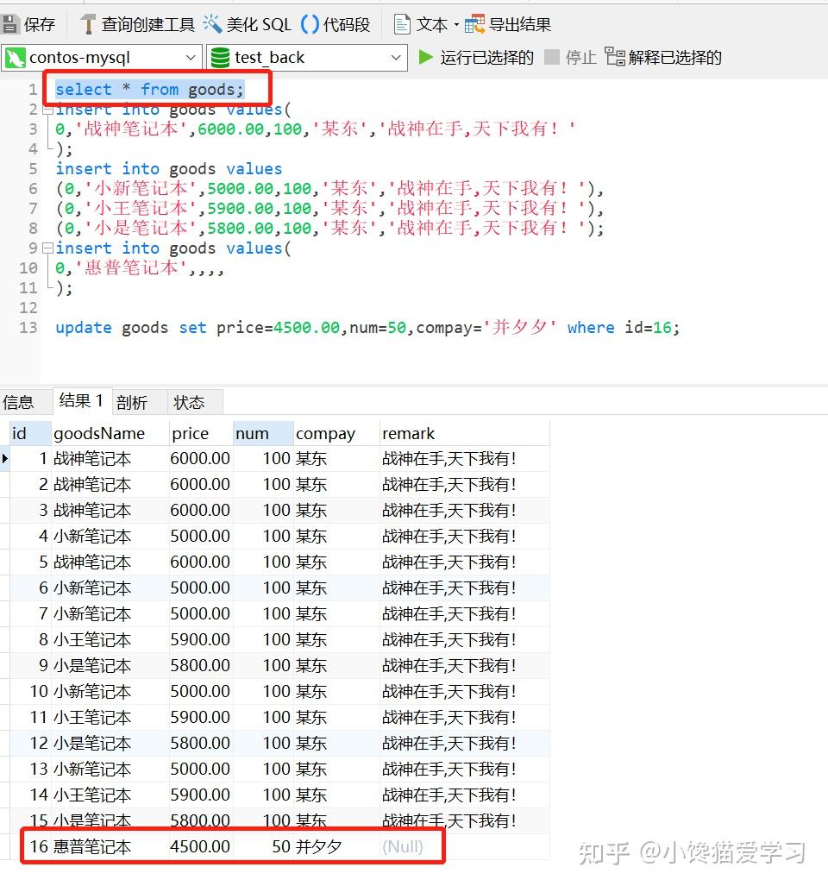Open the 信息 tab

25,400
